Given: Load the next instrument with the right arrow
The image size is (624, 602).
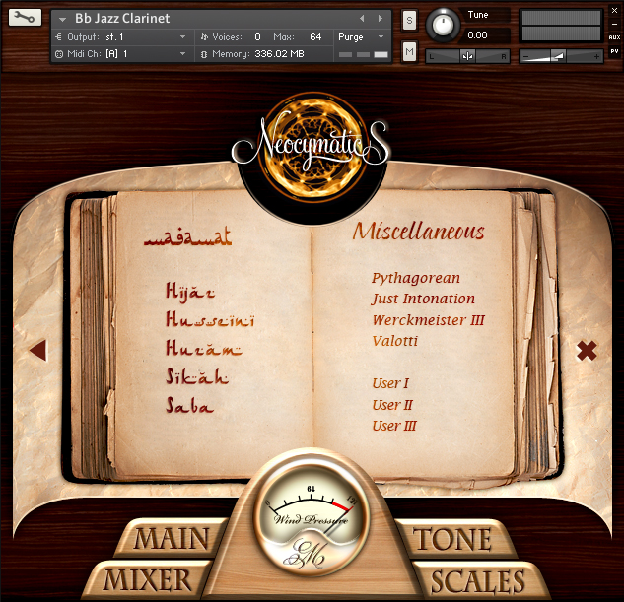Looking at the screenshot, I should coord(381,19).
